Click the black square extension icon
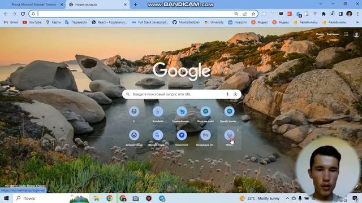Viewport: 362px width, 203px height. click(x=281, y=14)
